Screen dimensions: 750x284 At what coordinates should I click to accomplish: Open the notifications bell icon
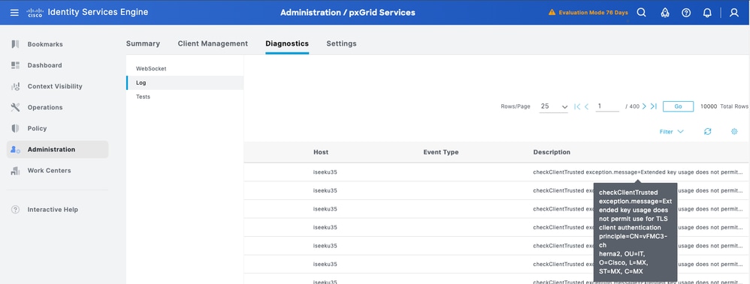pyautogui.click(x=707, y=13)
